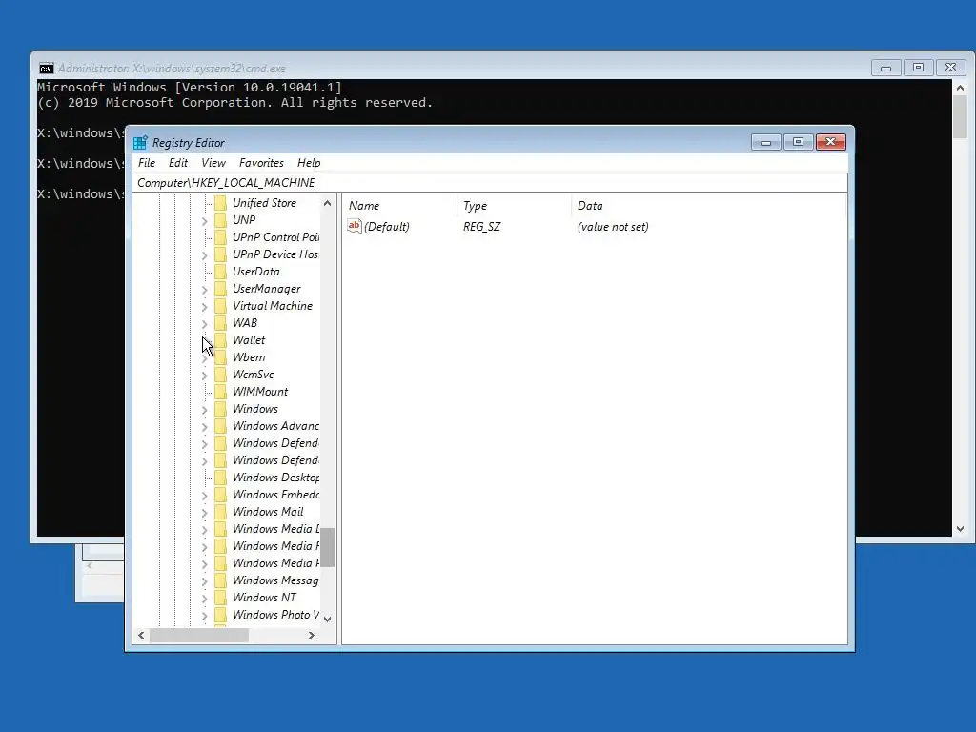Open the Help menu
The image size is (976, 732).
[309, 163]
